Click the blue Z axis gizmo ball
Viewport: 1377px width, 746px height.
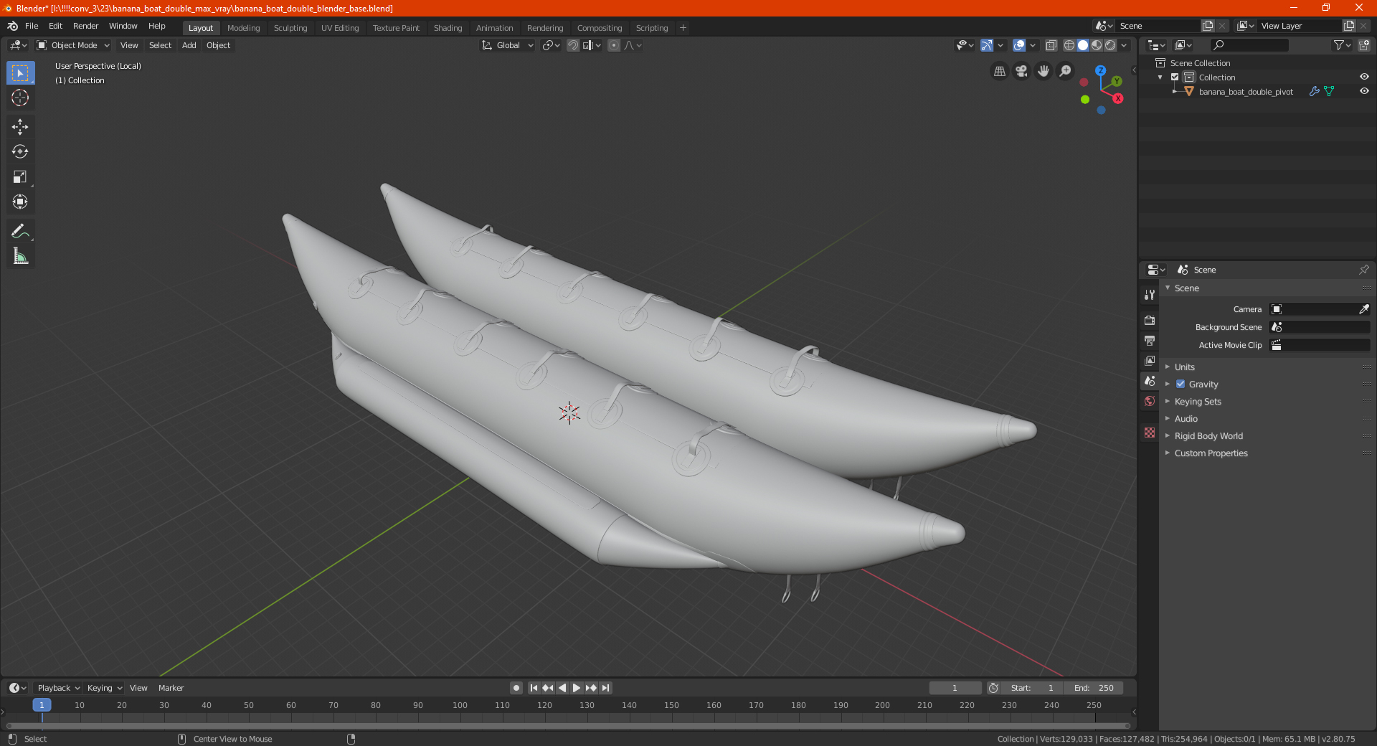tap(1100, 70)
